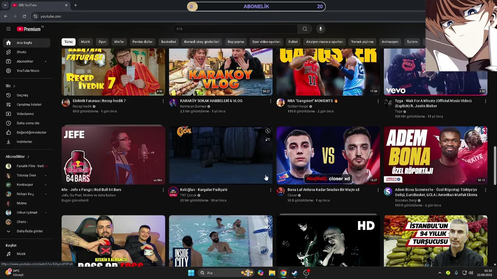Open options menu for Keloğlan video
Viewport: 497px width, 279px height.
coord(271,190)
